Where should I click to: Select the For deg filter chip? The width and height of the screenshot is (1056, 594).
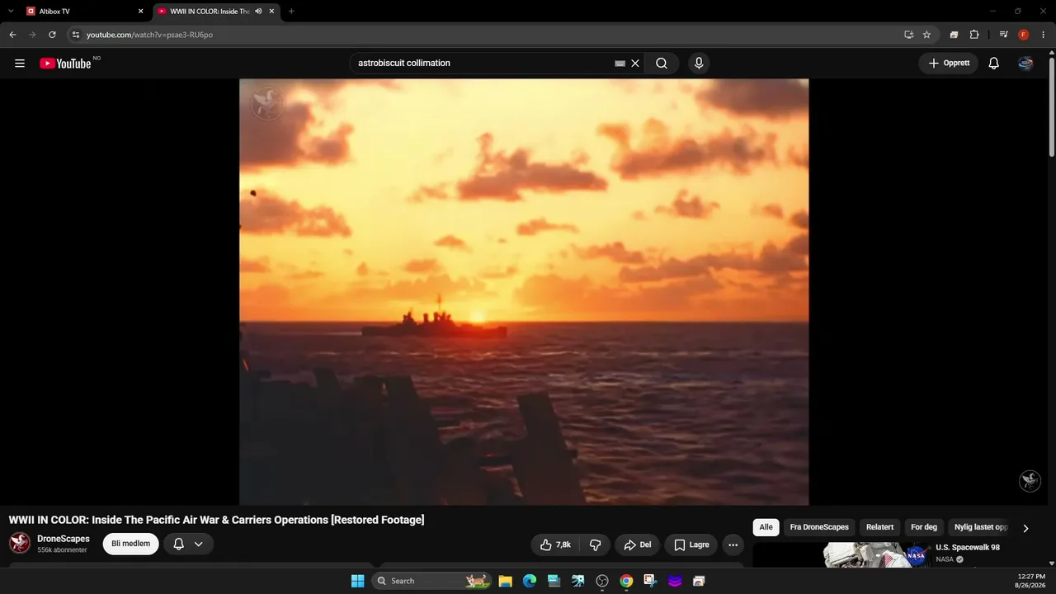(924, 527)
